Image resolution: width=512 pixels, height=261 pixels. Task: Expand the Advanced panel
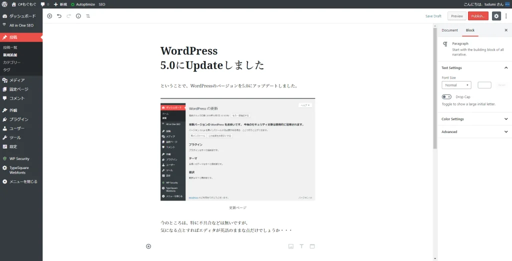tap(475, 131)
